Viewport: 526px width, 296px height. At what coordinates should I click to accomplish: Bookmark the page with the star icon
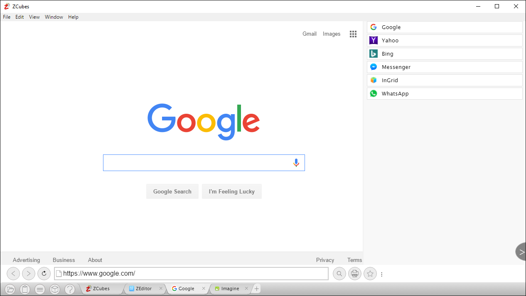(x=370, y=274)
